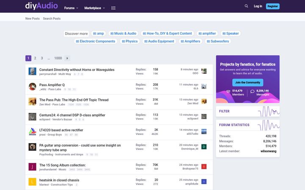Open Vendor's Bazaar subforum link
This screenshot has height=190, width=305.
(62, 119)
